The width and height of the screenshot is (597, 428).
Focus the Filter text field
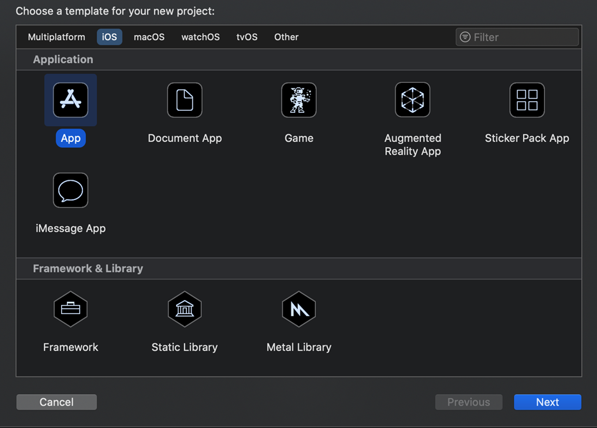click(x=517, y=37)
